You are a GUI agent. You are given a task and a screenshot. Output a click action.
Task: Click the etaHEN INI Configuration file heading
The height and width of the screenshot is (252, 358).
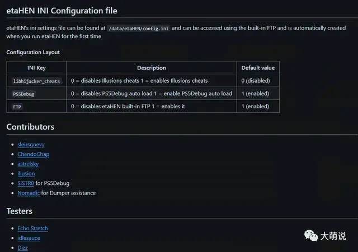point(62,11)
